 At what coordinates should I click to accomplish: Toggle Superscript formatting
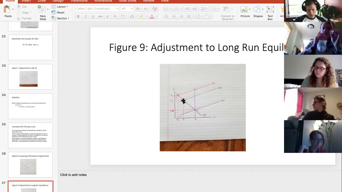108,17
